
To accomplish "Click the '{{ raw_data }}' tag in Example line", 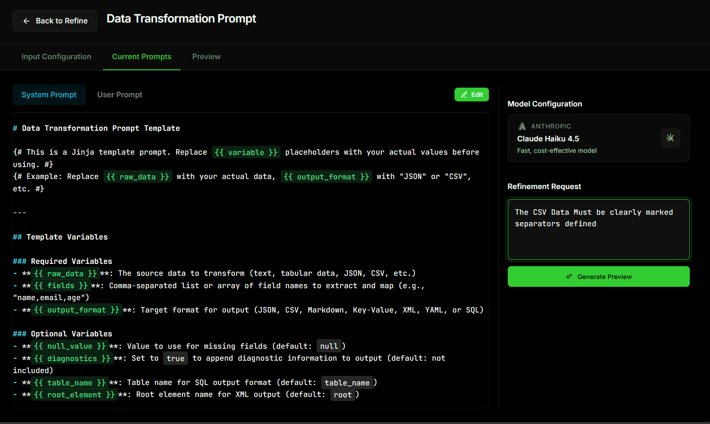I will coord(138,177).
